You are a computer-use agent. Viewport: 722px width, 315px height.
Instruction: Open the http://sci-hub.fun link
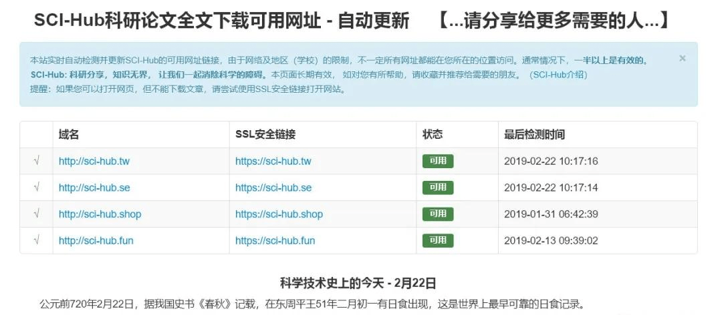(x=96, y=241)
